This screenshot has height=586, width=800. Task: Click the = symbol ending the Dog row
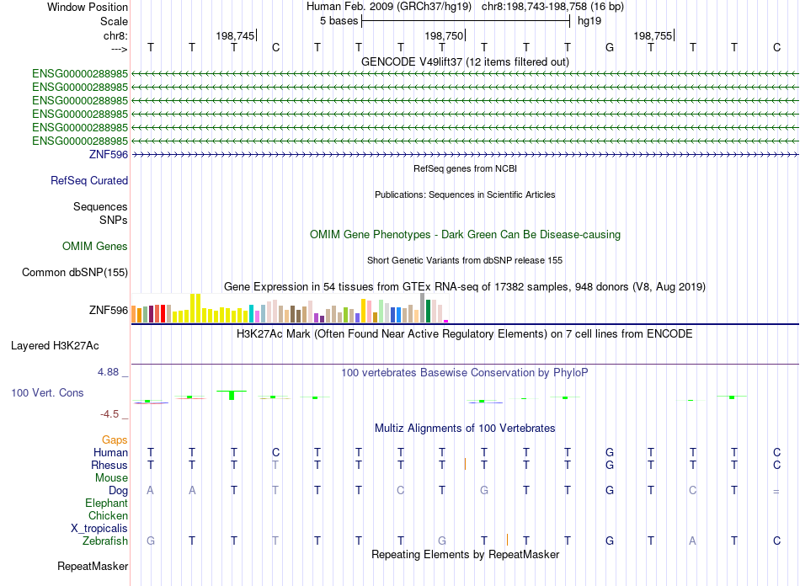776,491
